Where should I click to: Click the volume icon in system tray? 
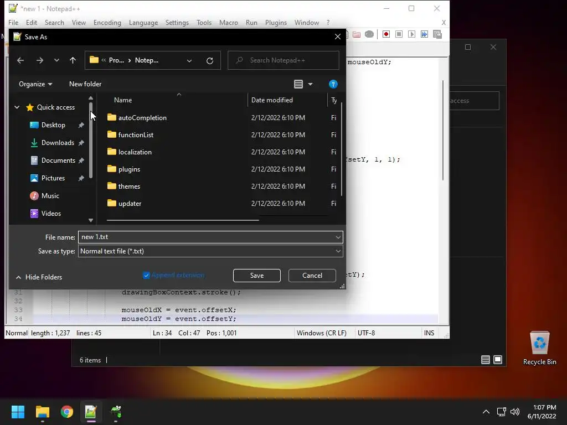pyautogui.click(x=515, y=412)
